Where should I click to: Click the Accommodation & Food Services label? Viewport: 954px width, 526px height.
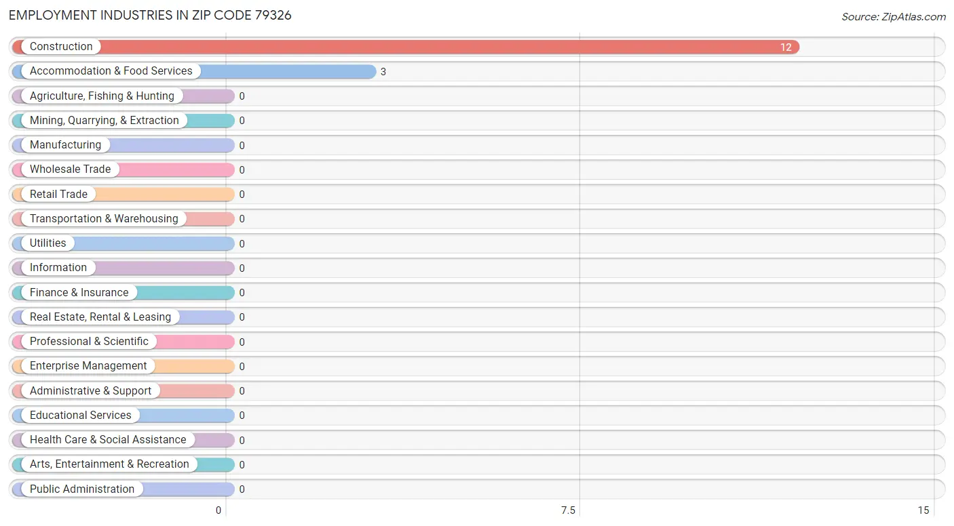point(111,71)
